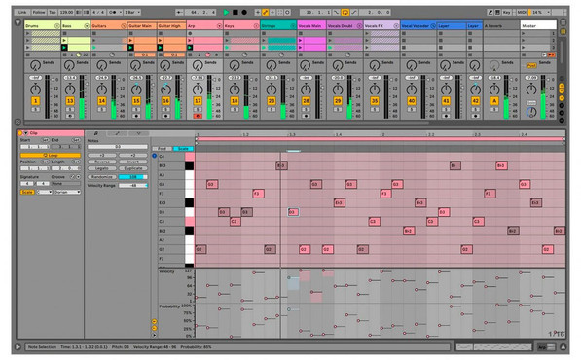Viewport: 581px width, 360px height.
Task: Open the Notes tab in clip view
Action: (x=95, y=133)
